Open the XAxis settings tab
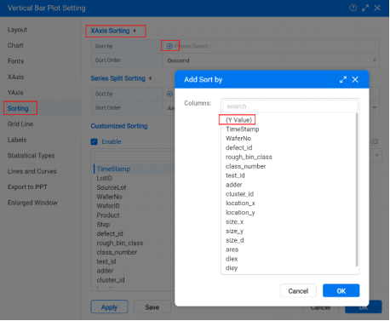 coord(15,77)
